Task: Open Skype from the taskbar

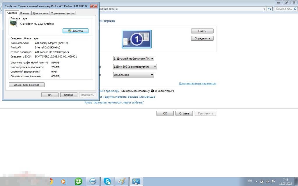Action: click(107, 181)
